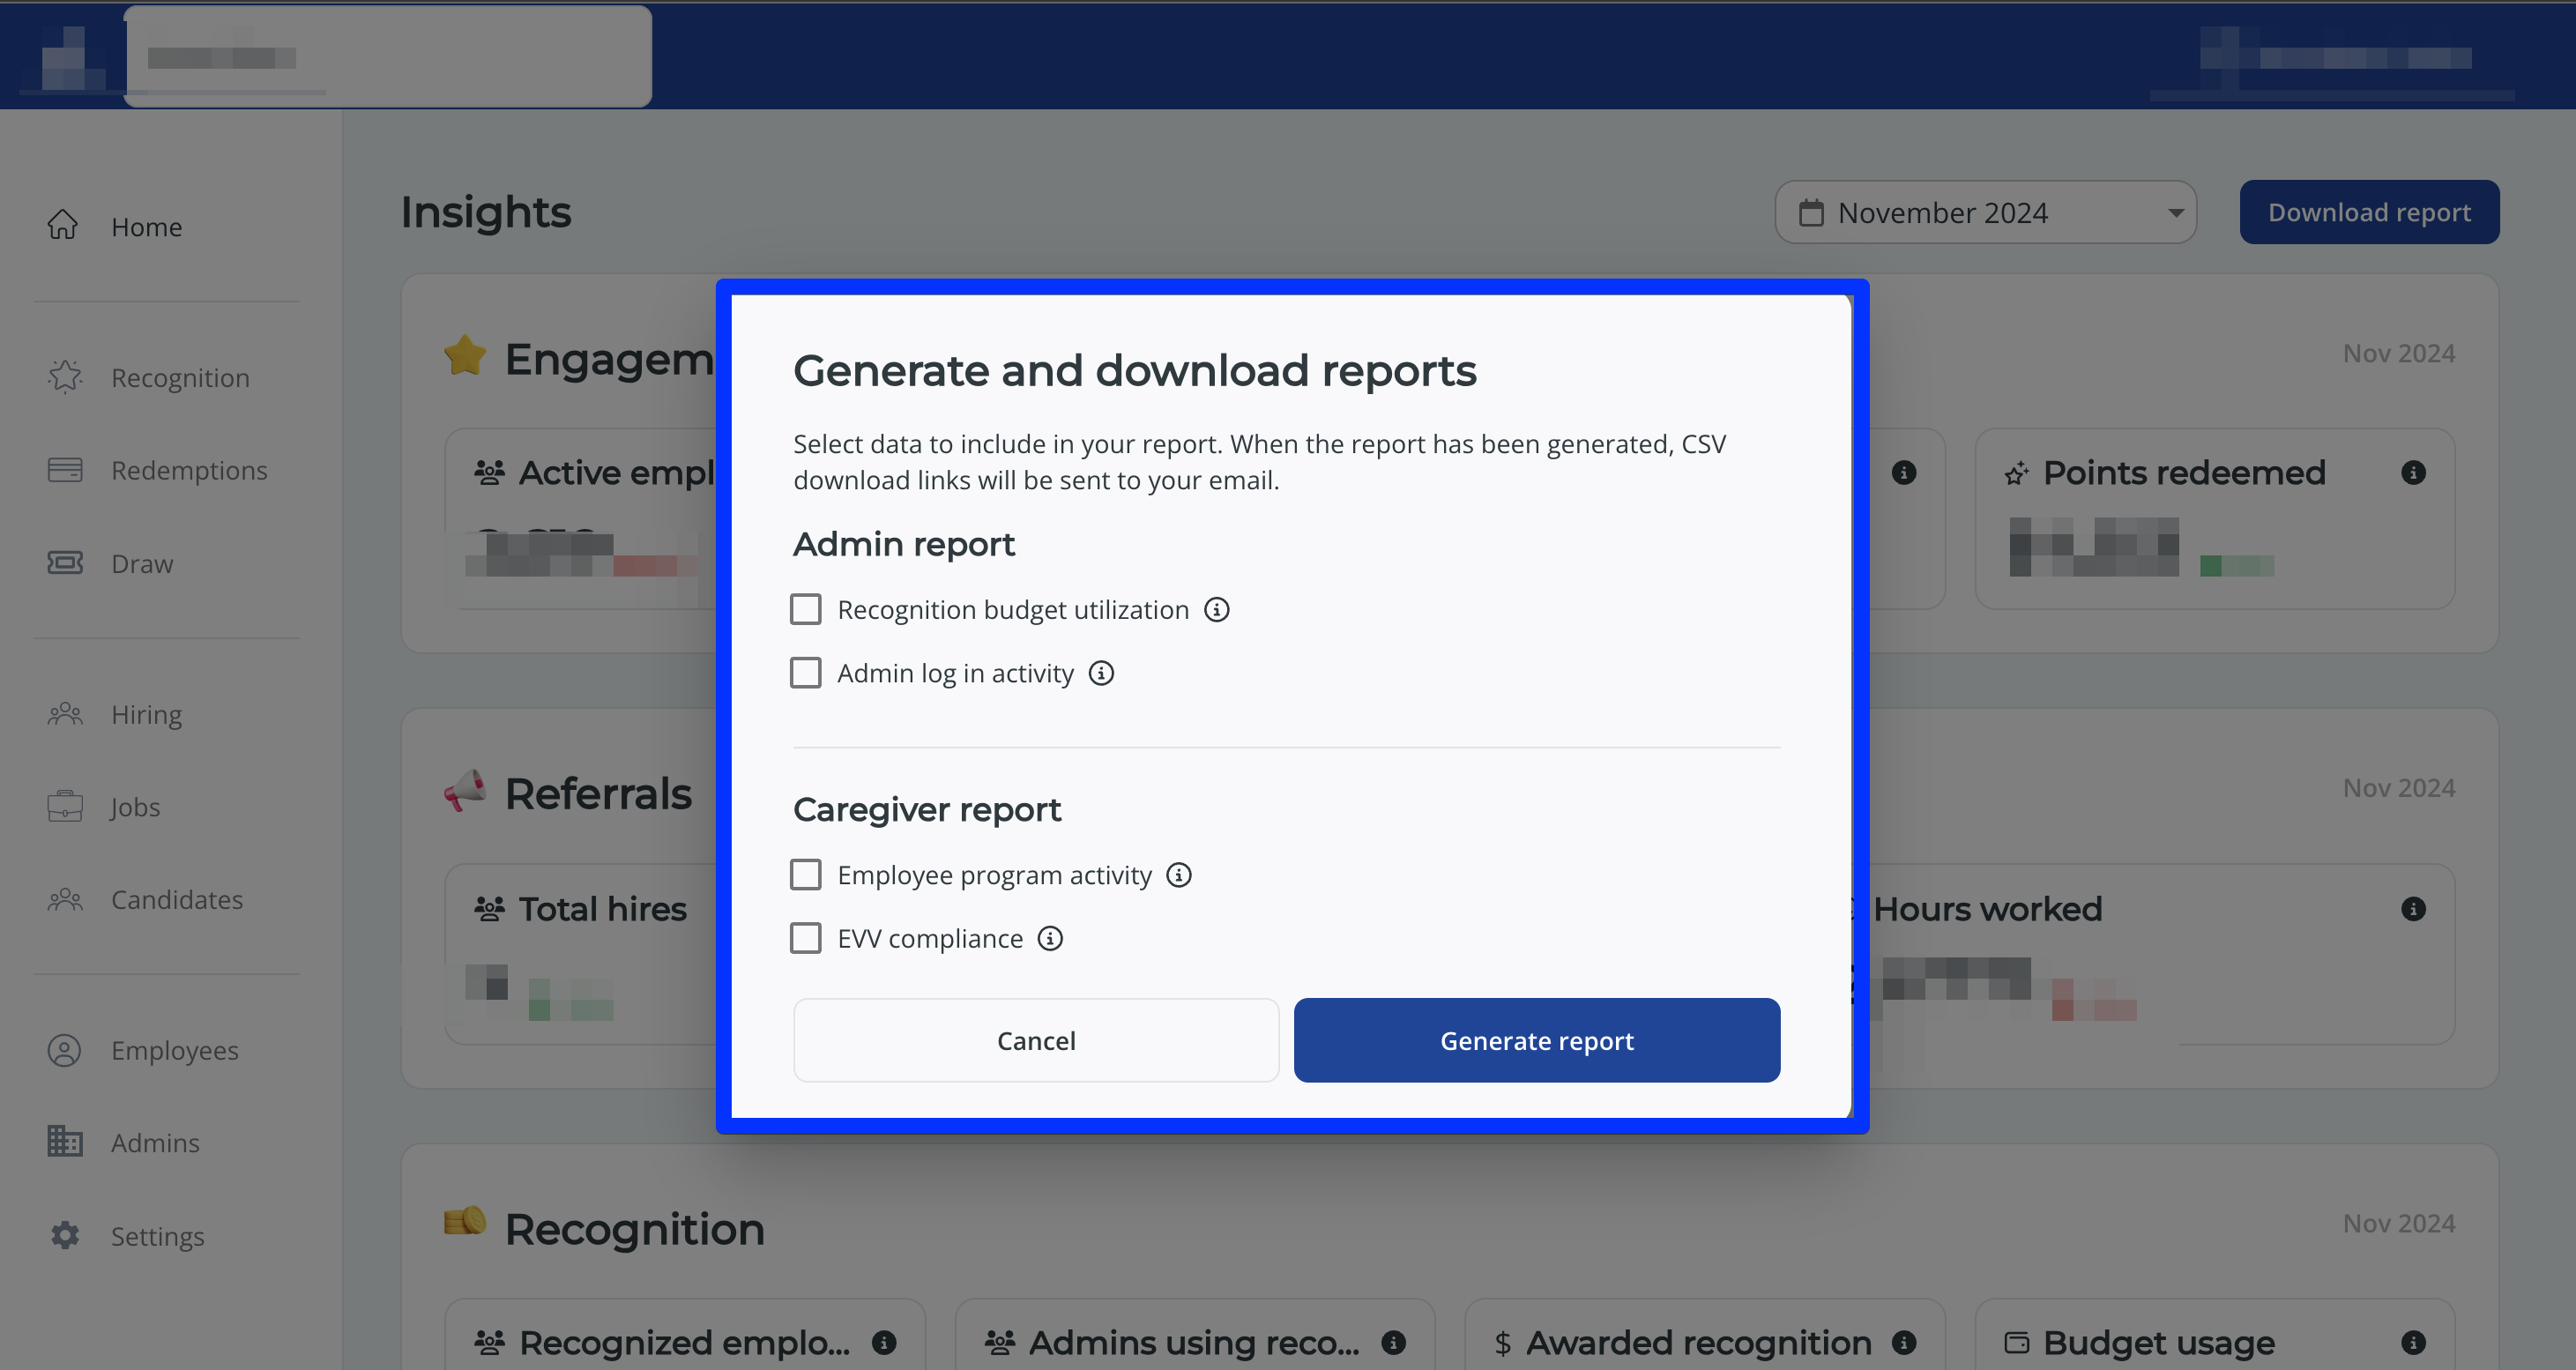Image resolution: width=2576 pixels, height=1370 pixels.
Task: Click the 'Budget usage' card title
Action: point(2159,1343)
